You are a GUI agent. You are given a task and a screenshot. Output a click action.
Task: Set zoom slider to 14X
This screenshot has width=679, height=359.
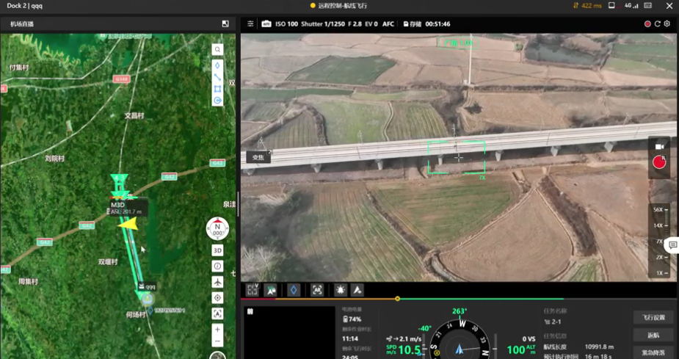(x=658, y=225)
